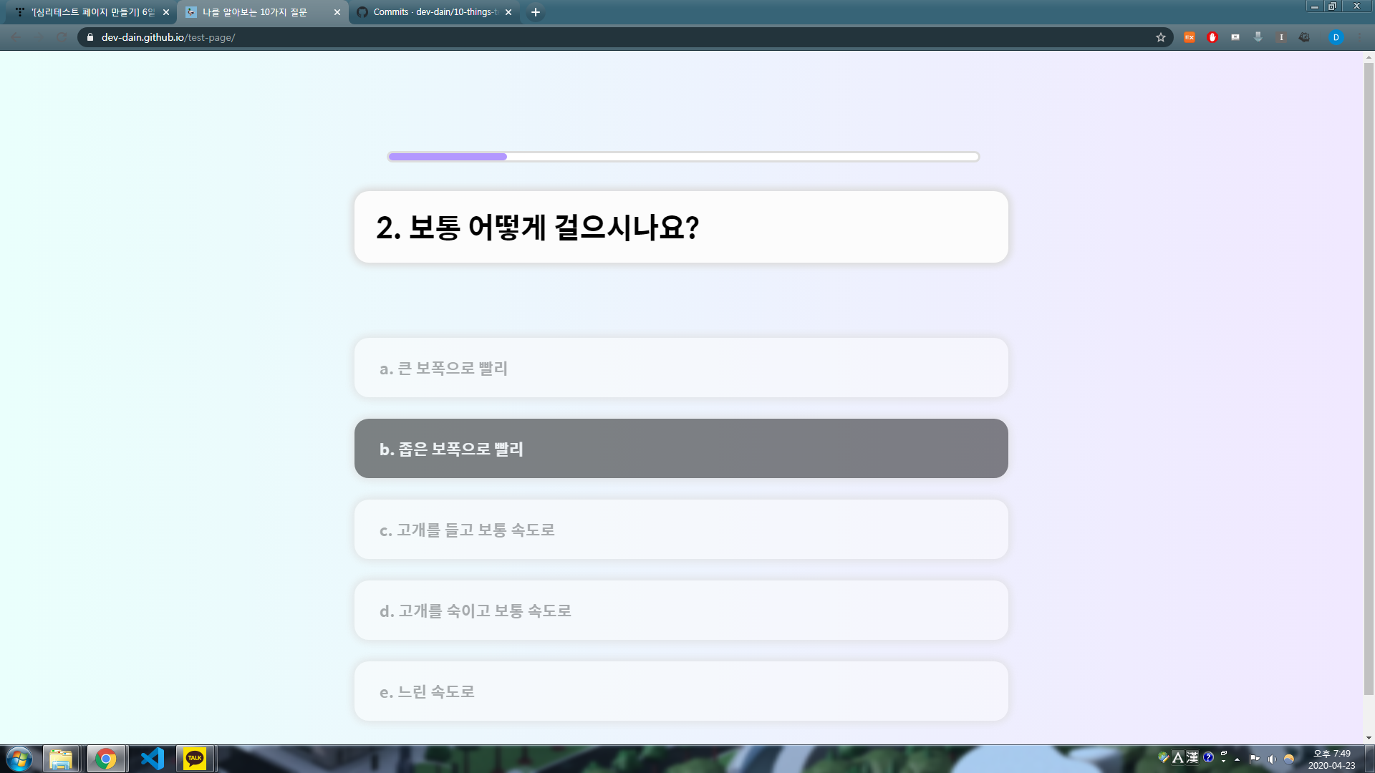Viewport: 1375px width, 773px height.
Task: Show hidden tray icons arrow
Action: click(1237, 759)
